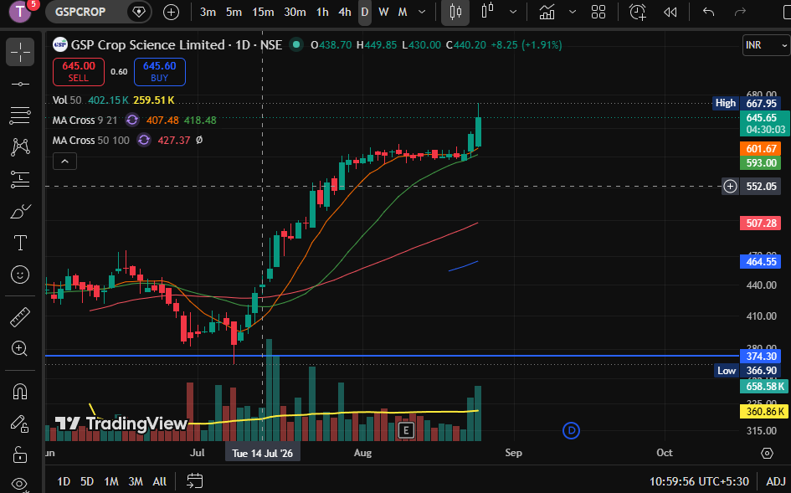This screenshot has height=493, width=791.
Task: Add order at 552.05 price plus icon
Action: (x=730, y=187)
